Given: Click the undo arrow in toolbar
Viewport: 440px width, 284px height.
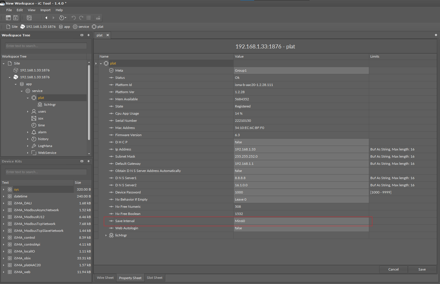Looking at the screenshot, I should (74, 18).
